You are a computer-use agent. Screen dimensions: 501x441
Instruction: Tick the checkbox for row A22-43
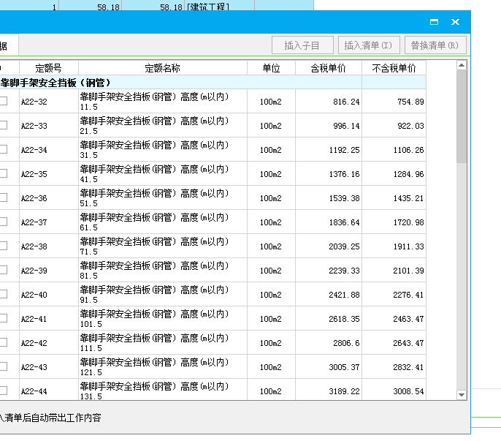click(x=4, y=366)
